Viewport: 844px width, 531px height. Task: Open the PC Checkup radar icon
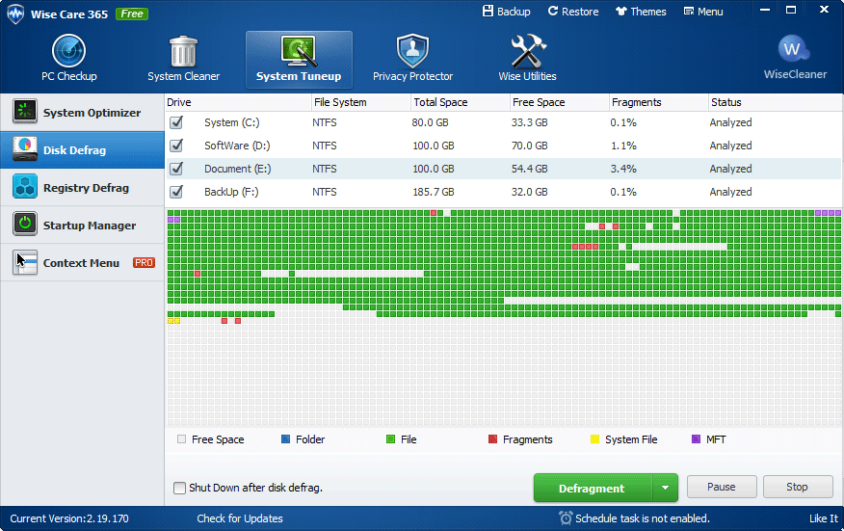(68, 51)
